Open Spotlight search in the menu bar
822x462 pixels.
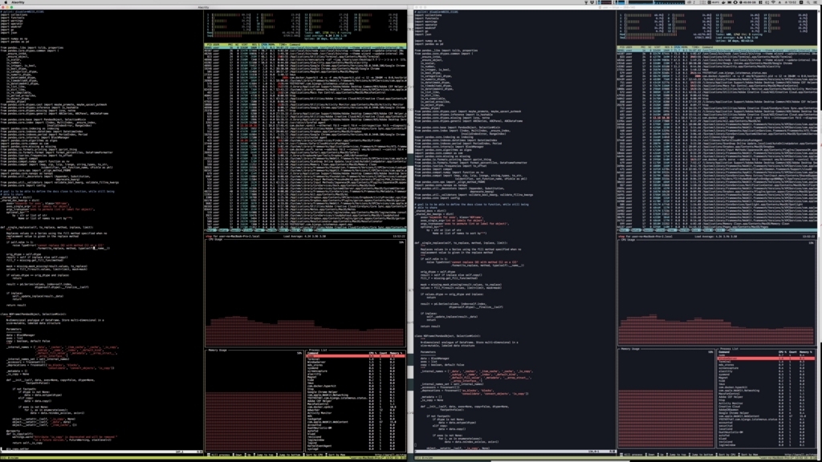pos(808,2)
